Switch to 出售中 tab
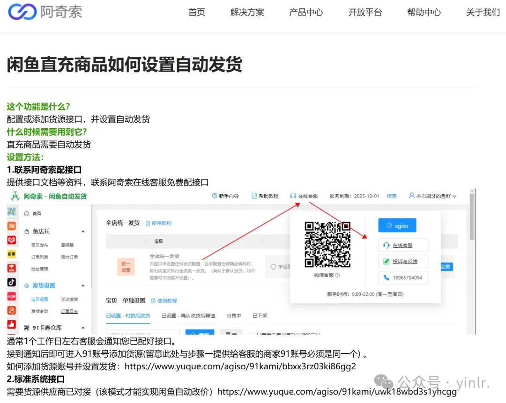Screen dimensions: 506x403 234,315
